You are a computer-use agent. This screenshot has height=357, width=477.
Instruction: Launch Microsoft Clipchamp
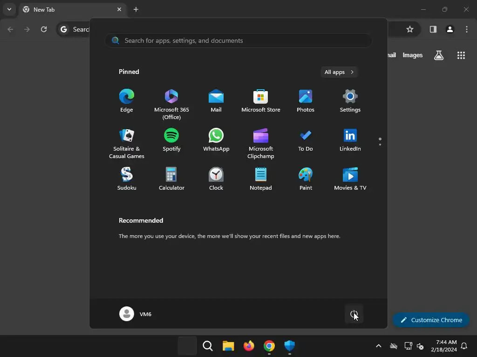[261, 143]
